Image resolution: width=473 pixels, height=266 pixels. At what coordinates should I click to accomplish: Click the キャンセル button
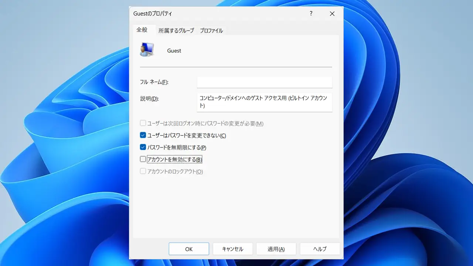pyautogui.click(x=233, y=249)
